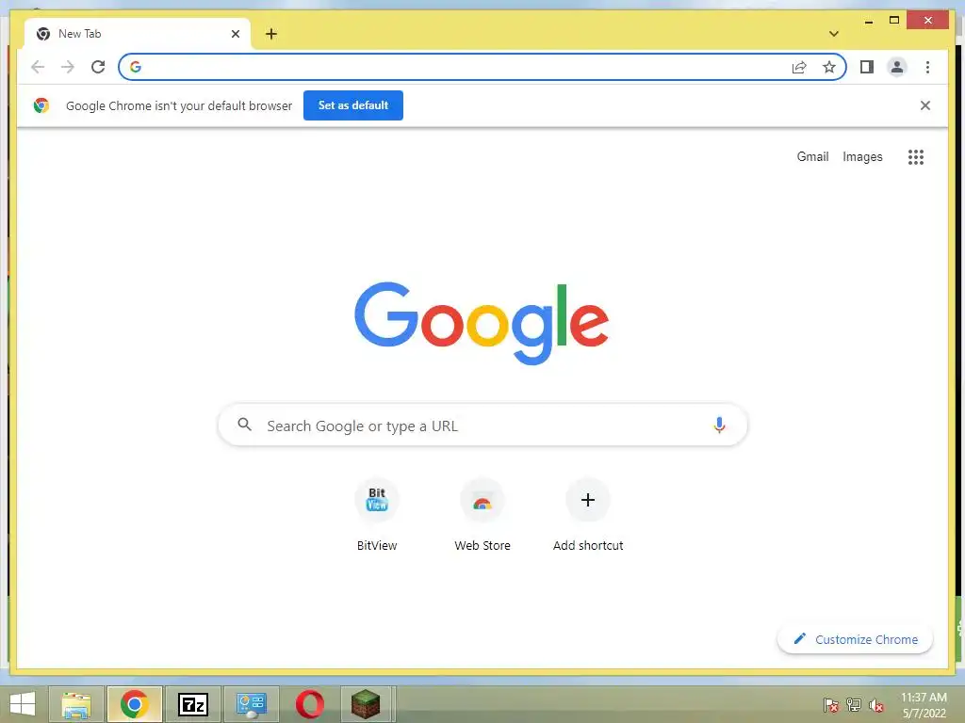The height and width of the screenshot is (723, 965).
Task: Close the New Tab tab
Action: point(235,34)
